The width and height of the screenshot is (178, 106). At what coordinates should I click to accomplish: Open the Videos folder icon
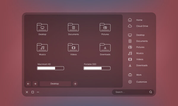point(73,47)
